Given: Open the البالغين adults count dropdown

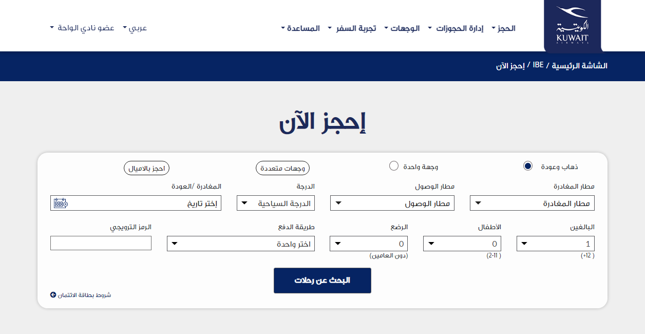Looking at the screenshot, I should pyautogui.click(x=555, y=244).
